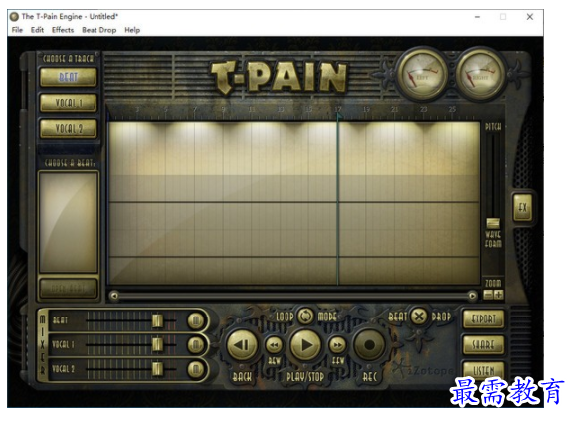
Task: Mute the Vocal 1 mixer channel
Action: pos(196,344)
